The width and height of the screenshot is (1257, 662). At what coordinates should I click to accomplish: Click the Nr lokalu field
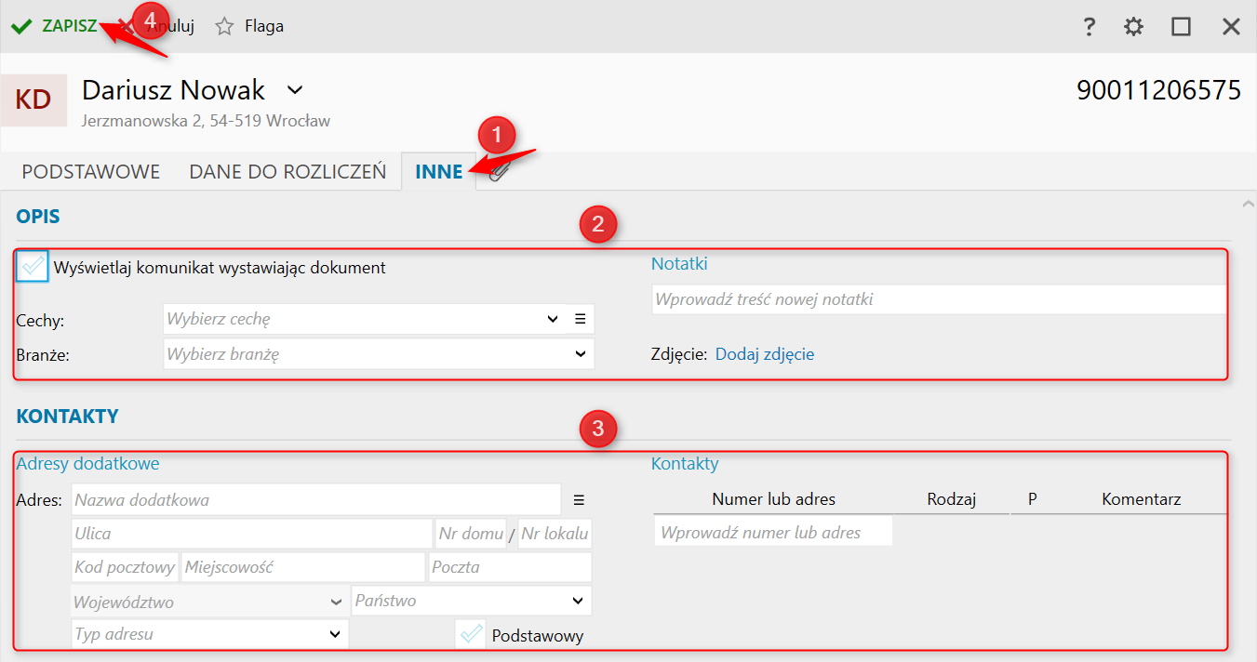555,534
